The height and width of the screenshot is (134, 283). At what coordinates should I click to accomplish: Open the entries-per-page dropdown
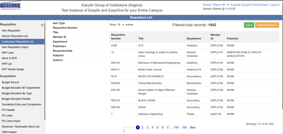click(x=121, y=25)
